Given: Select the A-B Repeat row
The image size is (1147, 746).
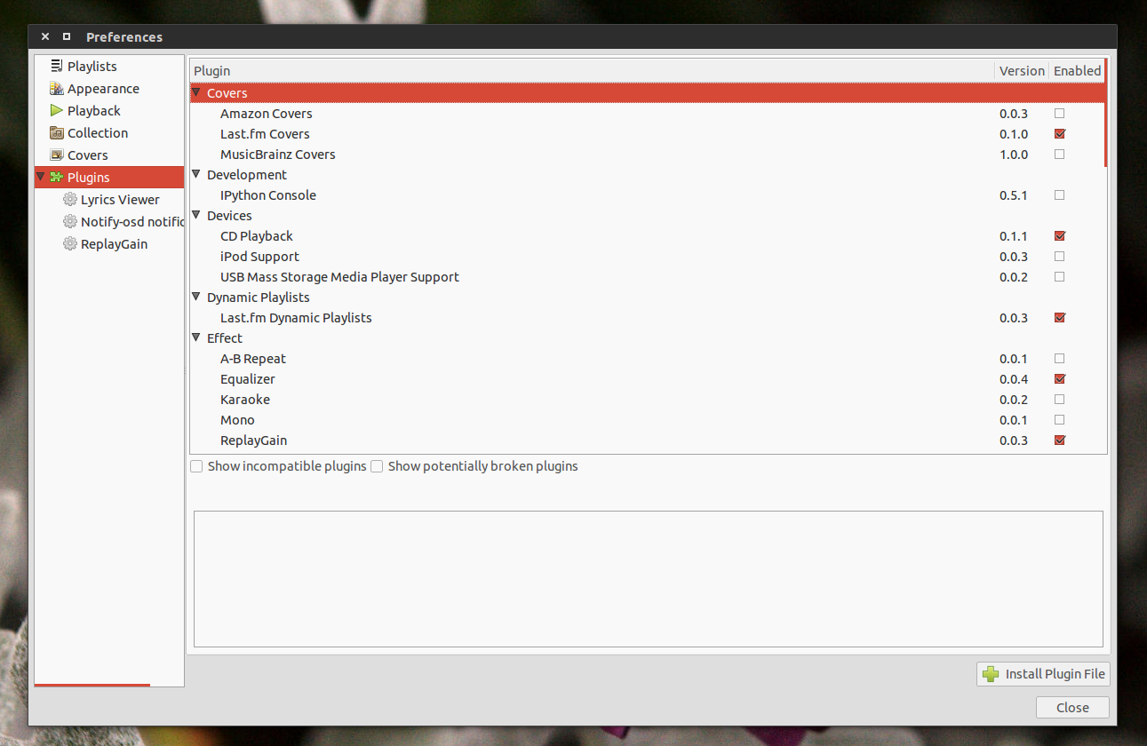Looking at the screenshot, I should [x=647, y=359].
